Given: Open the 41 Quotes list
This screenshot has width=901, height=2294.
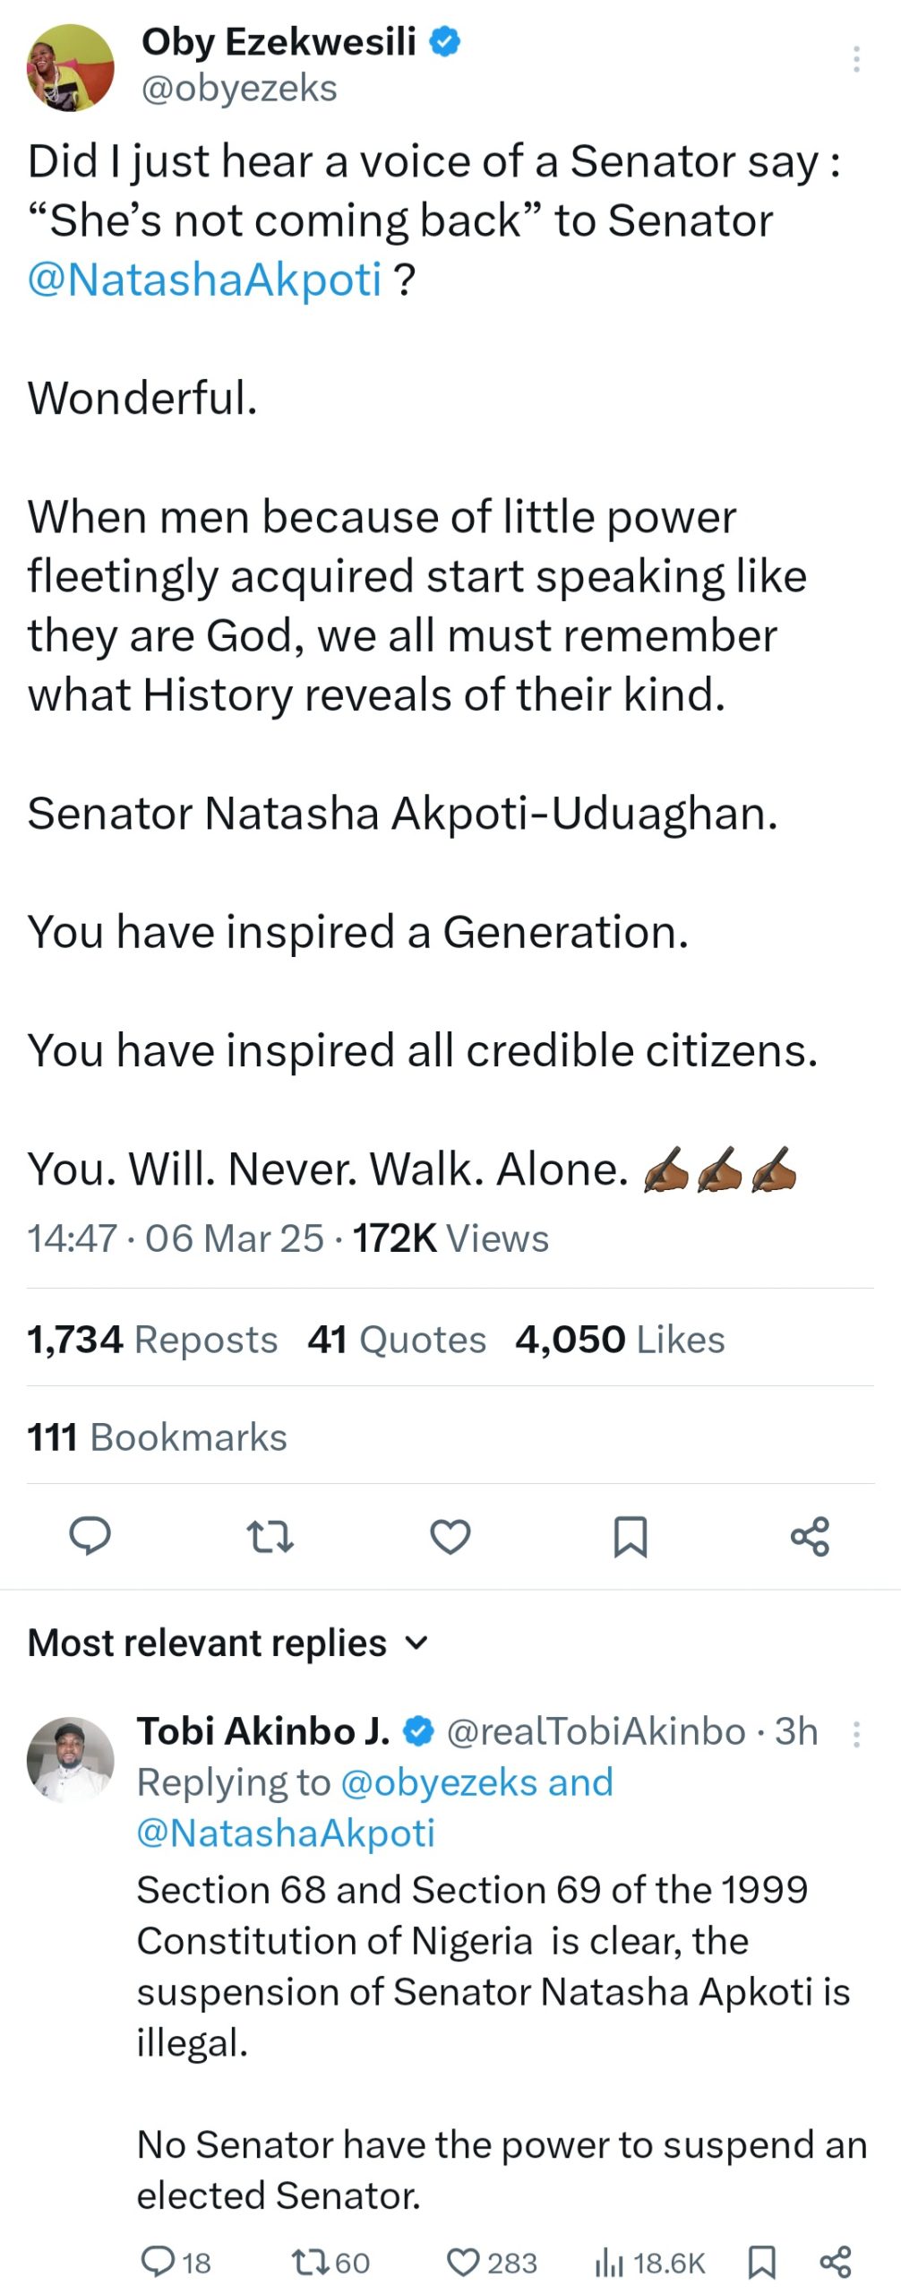Looking at the screenshot, I should pos(397,1339).
